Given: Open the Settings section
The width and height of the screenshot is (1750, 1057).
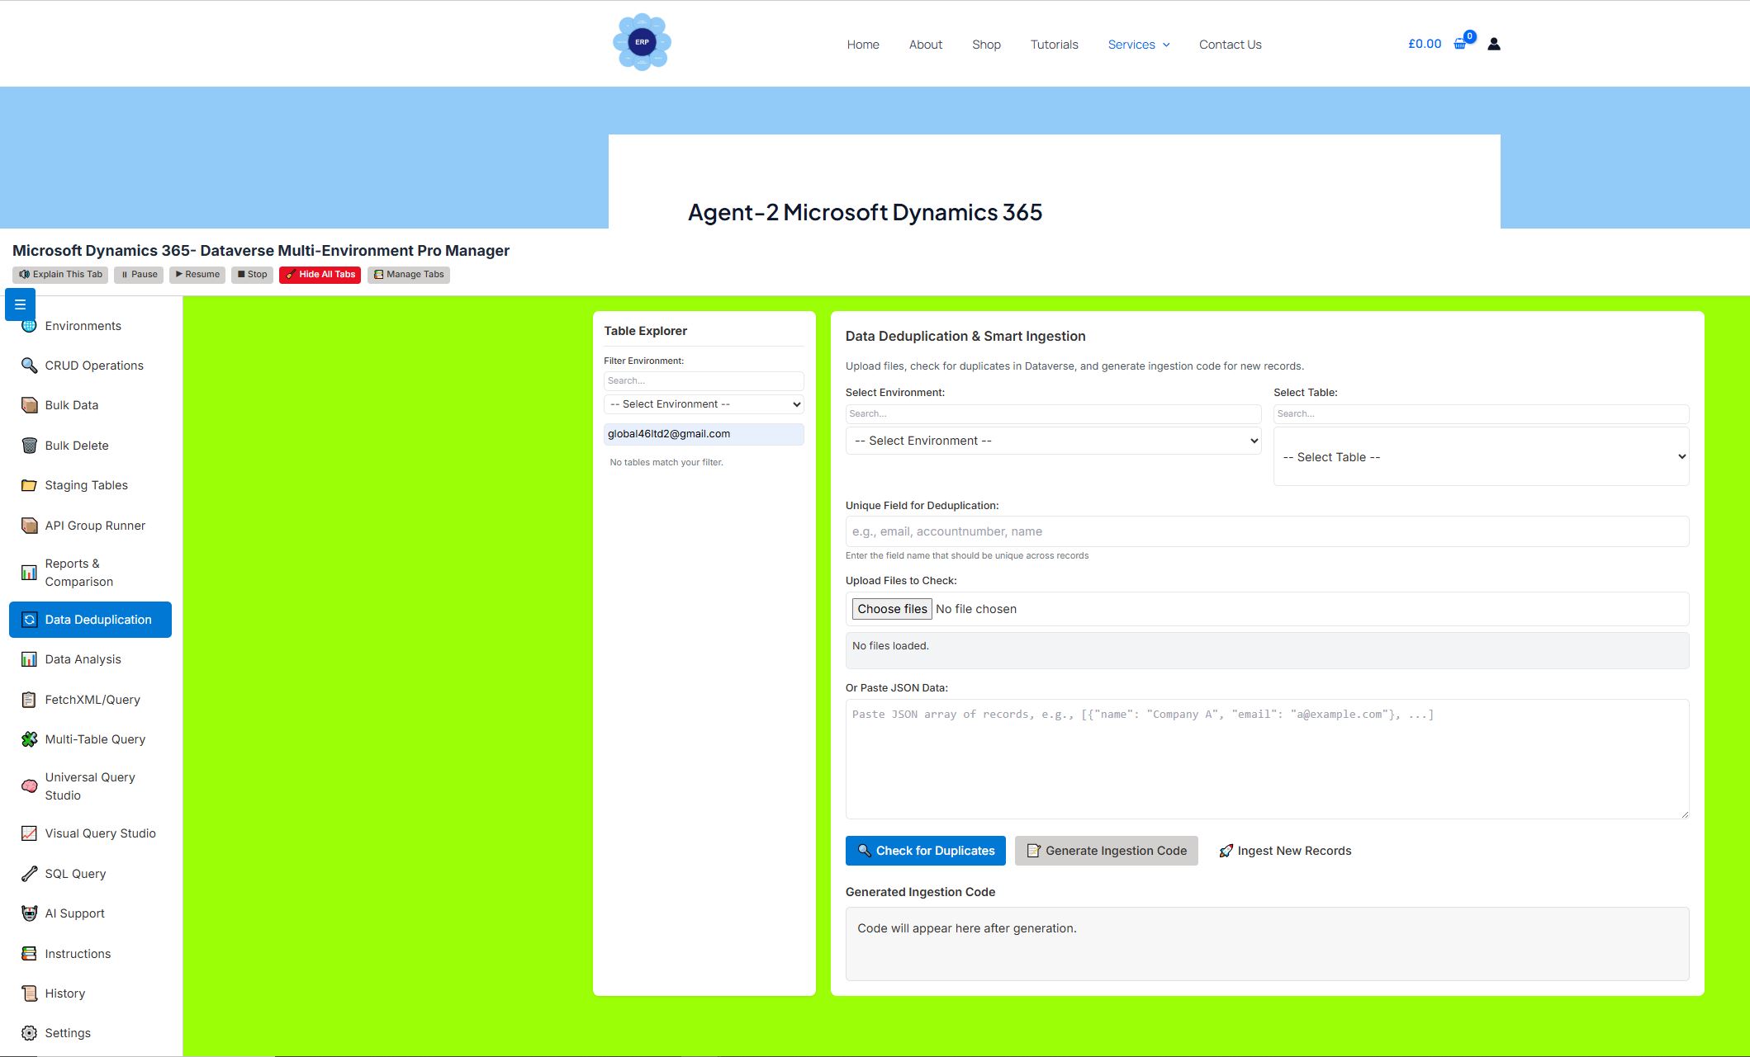Looking at the screenshot, I should [68, 1032].
